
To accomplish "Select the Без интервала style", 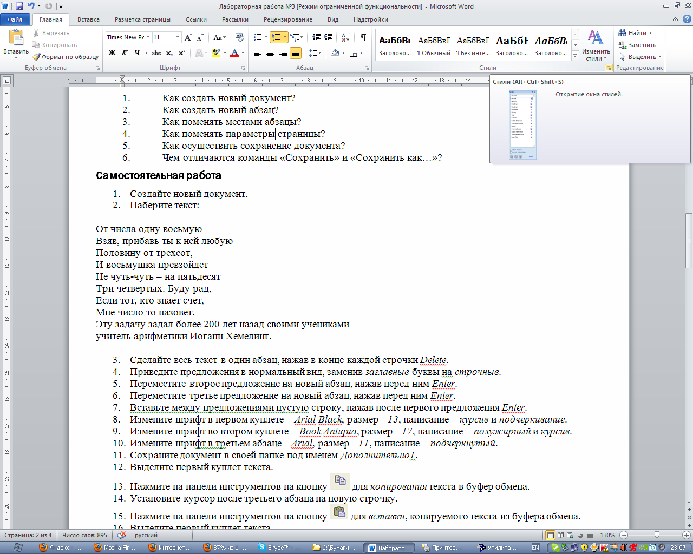I will pyautogui.click(x=473, y=45).
